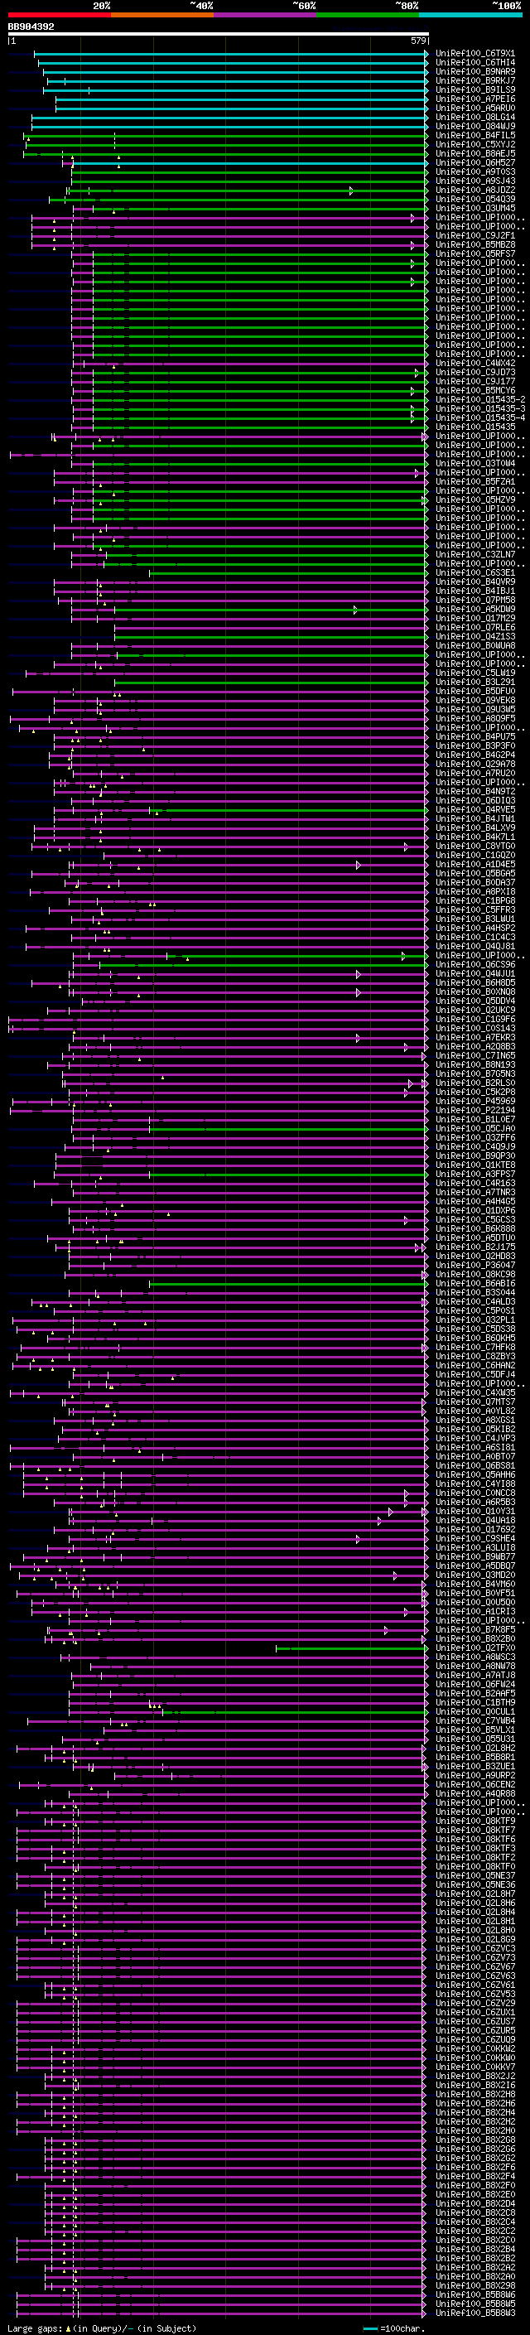Click UniRef100_B6H8D5 label

[x=475, y=982]
